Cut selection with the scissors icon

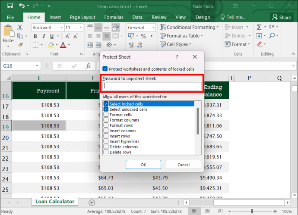point(20,28)
